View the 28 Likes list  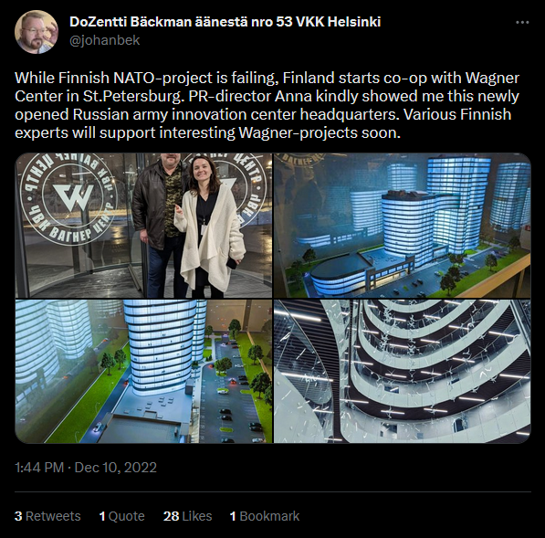[x=187, y=516]
